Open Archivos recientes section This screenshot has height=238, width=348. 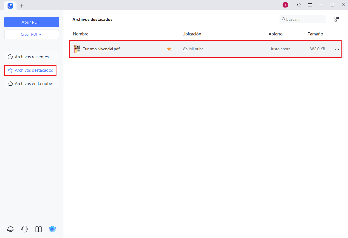[x=32, y=57]
